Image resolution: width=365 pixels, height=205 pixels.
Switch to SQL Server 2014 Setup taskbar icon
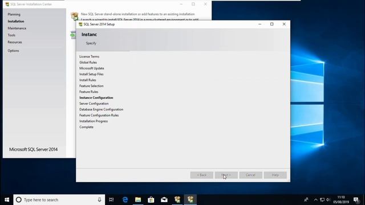[190, 200]
